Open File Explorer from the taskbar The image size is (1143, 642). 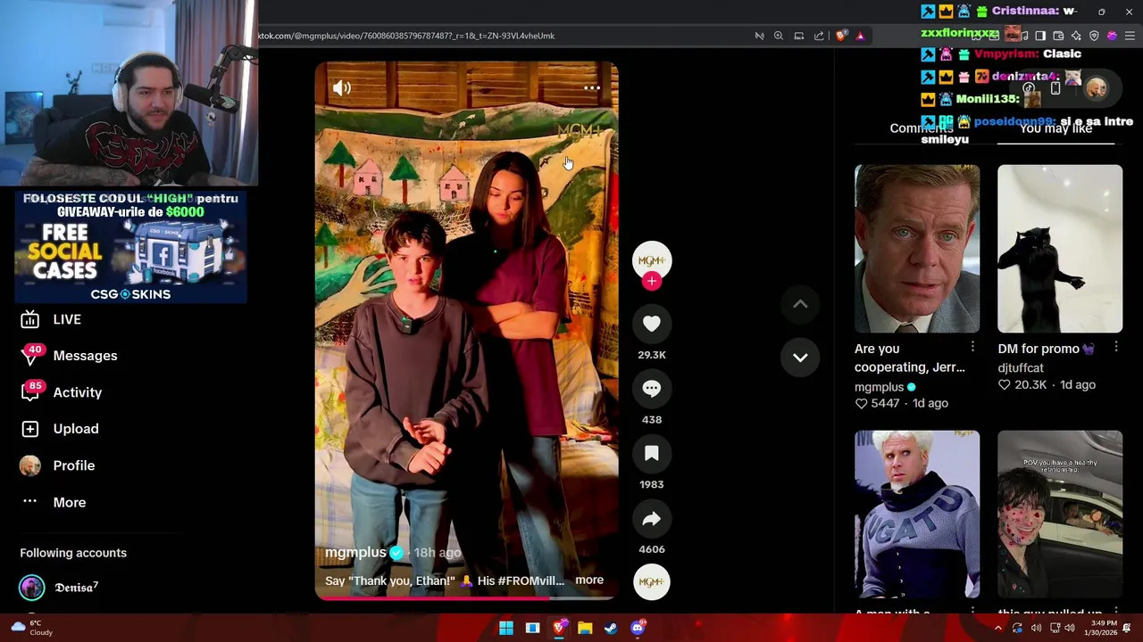pyautogui.click(x=585, y=628)
